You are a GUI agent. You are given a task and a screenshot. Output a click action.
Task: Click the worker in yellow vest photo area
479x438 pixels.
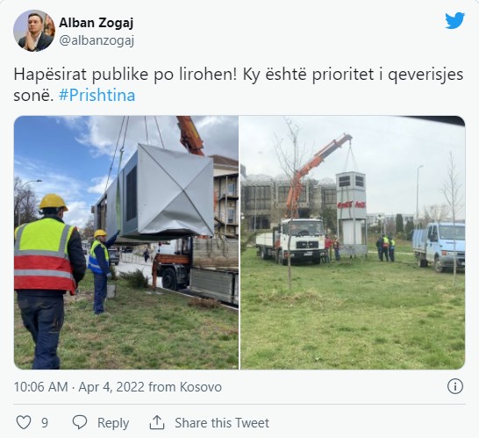click(x=47, y=280)
